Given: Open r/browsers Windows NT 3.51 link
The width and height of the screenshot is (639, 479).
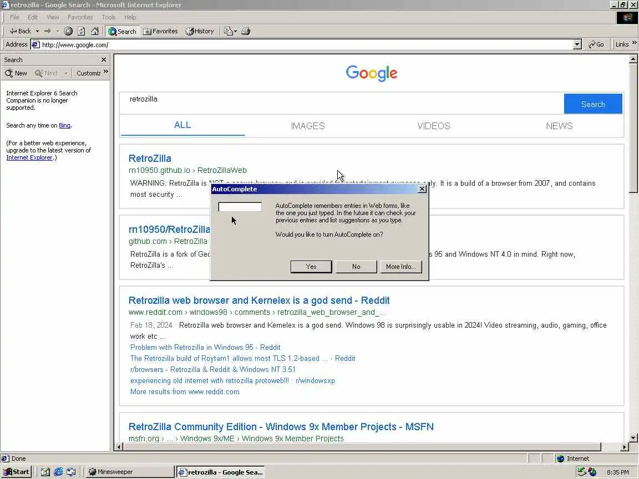Looking at the screenshot, I should pyautogui.click(x=213, y=369).
